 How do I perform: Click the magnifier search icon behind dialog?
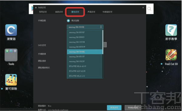(149, 9)
